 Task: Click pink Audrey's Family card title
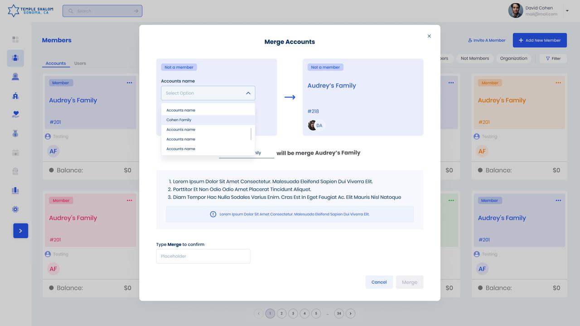(73, 218)
